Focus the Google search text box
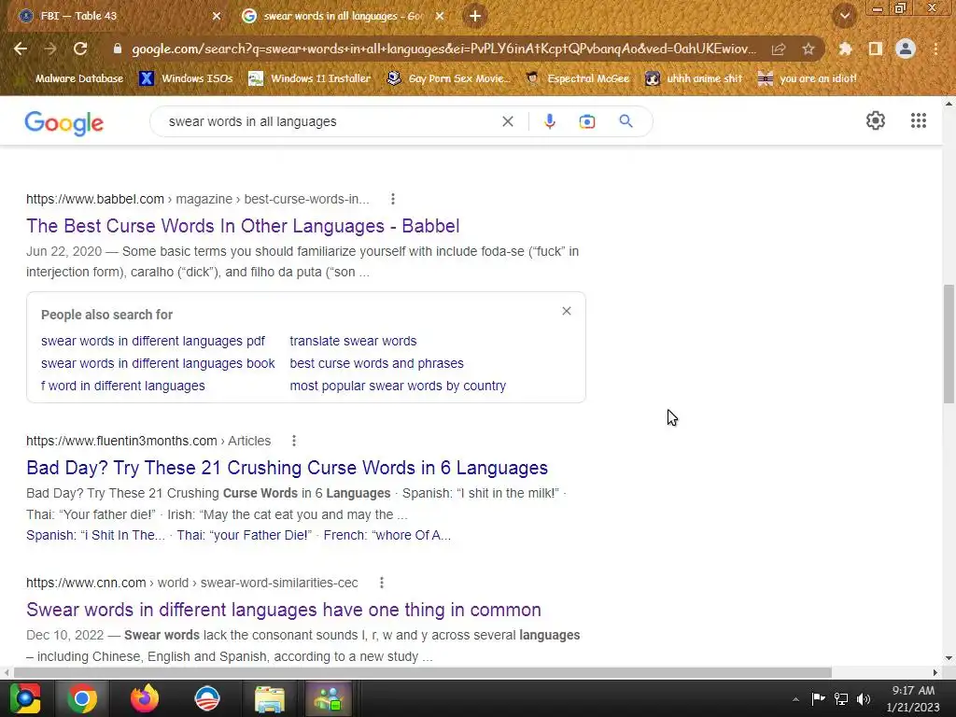The height and width of the screenshot is (717, 956). 330,121
